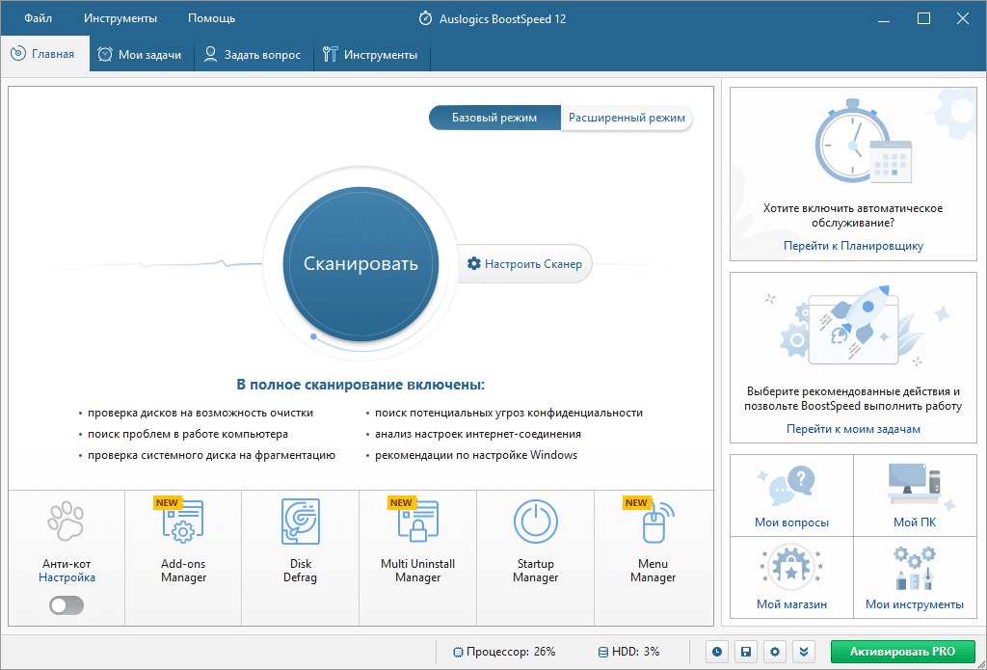
Task: Click 'поиск потенциальных угроз конфиденциальности' item
Action: click(x=509, y=413)
